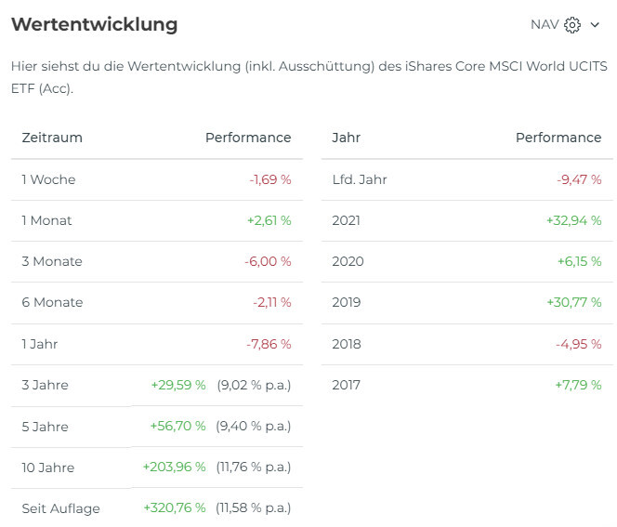
Task: Select the 1 Jahr row label
Action: pos(39,344)
